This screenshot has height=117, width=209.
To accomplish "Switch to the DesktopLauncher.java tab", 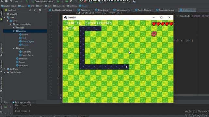I will pos(62,10).
